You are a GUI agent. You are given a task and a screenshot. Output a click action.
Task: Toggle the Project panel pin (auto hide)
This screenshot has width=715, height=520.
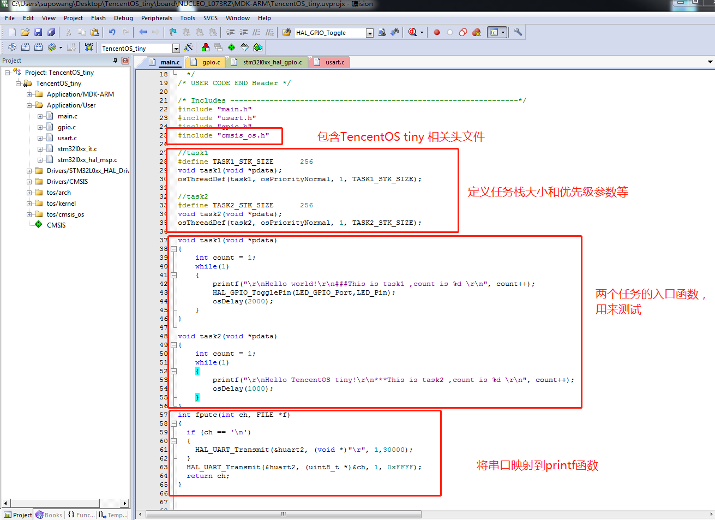pos(115,61)
